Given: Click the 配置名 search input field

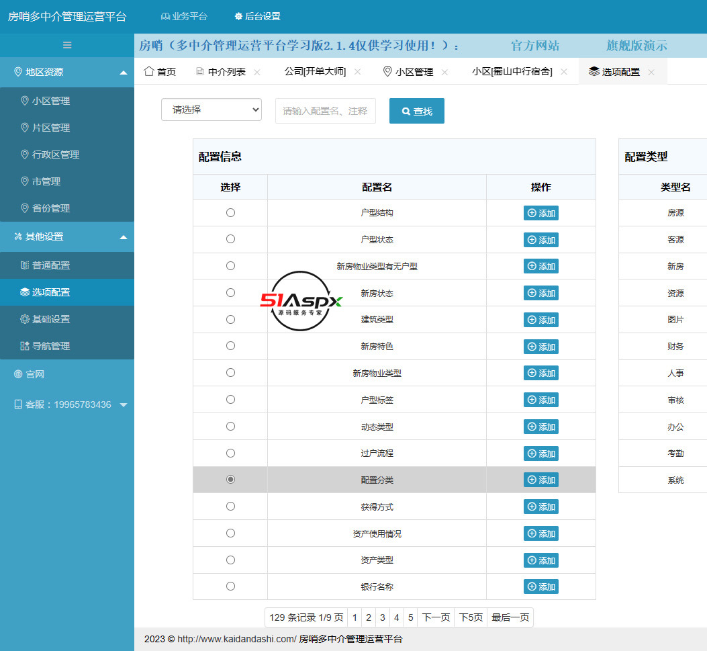Looking at the screenshot, I should pyautogui.click(x=325, y=111).
